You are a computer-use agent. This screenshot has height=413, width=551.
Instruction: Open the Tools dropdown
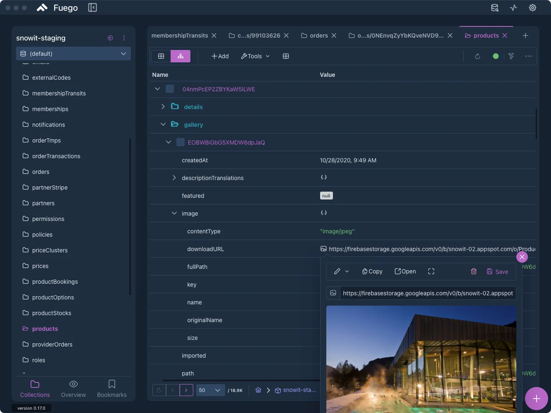click(x=255, y=56)
